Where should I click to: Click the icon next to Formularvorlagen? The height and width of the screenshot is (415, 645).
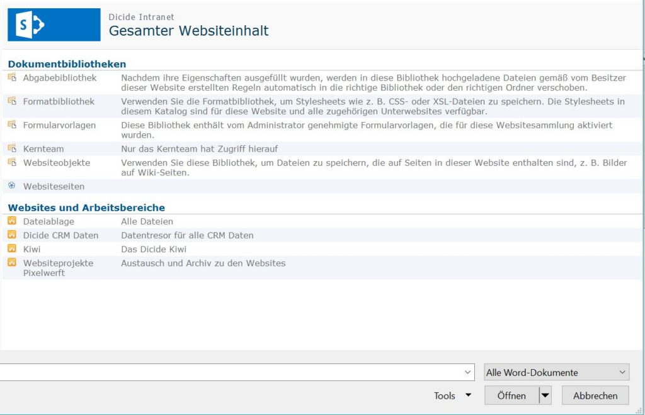(12, 124)
